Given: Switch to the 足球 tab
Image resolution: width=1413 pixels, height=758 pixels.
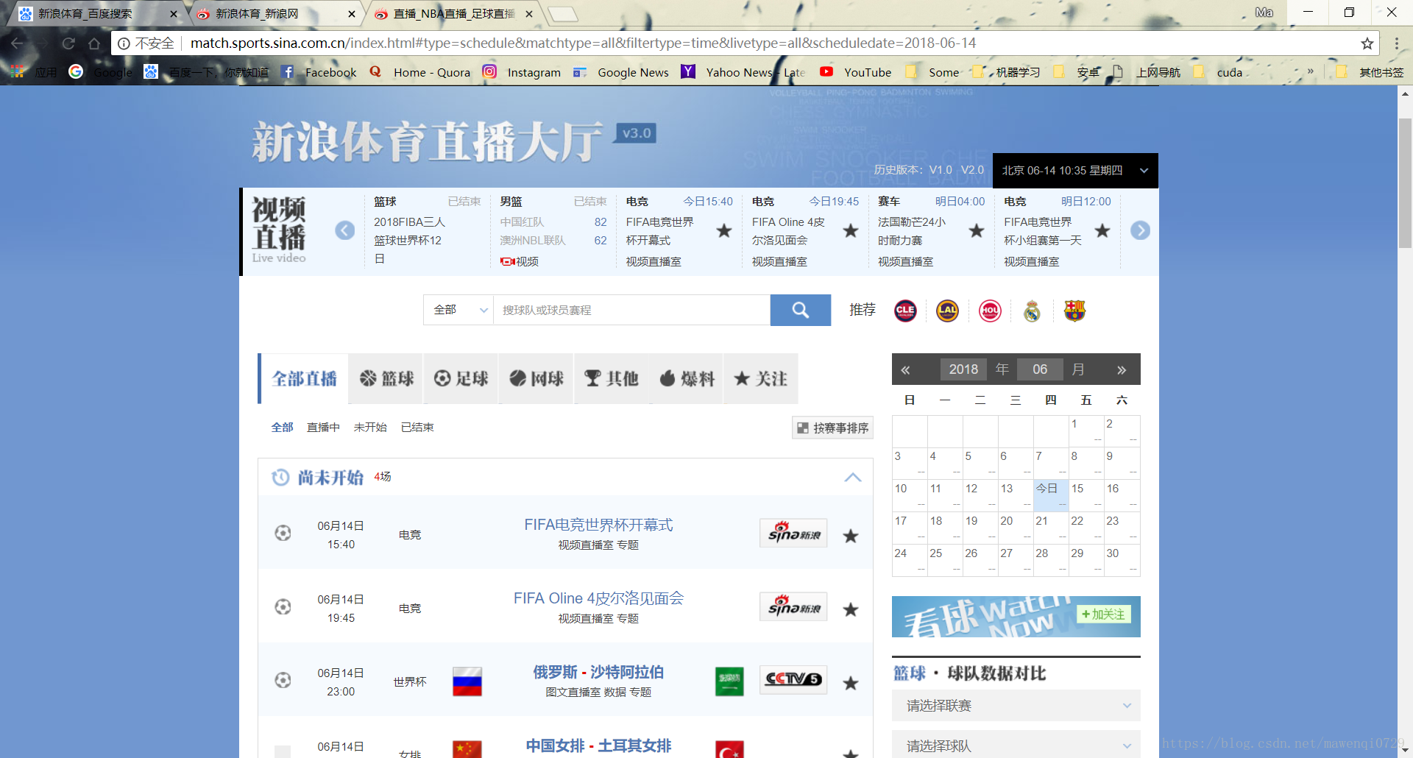Looking at the screenshot, I should (x=461, y=379).
